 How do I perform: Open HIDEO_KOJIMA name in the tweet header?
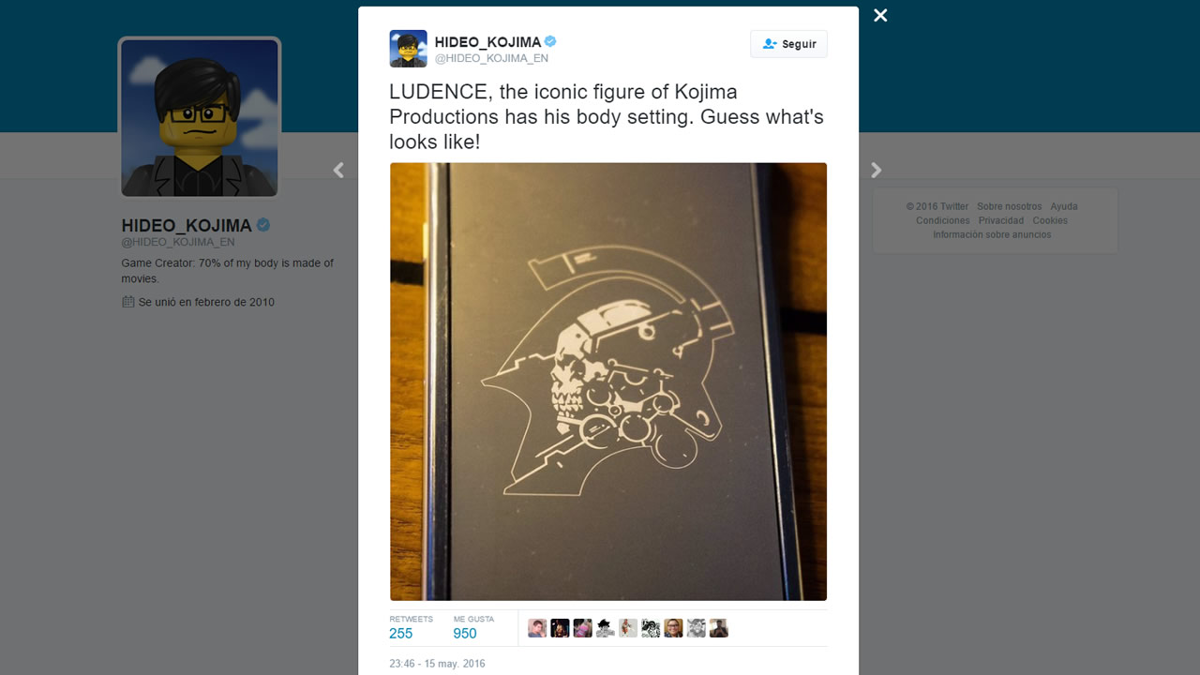[487, 42]
